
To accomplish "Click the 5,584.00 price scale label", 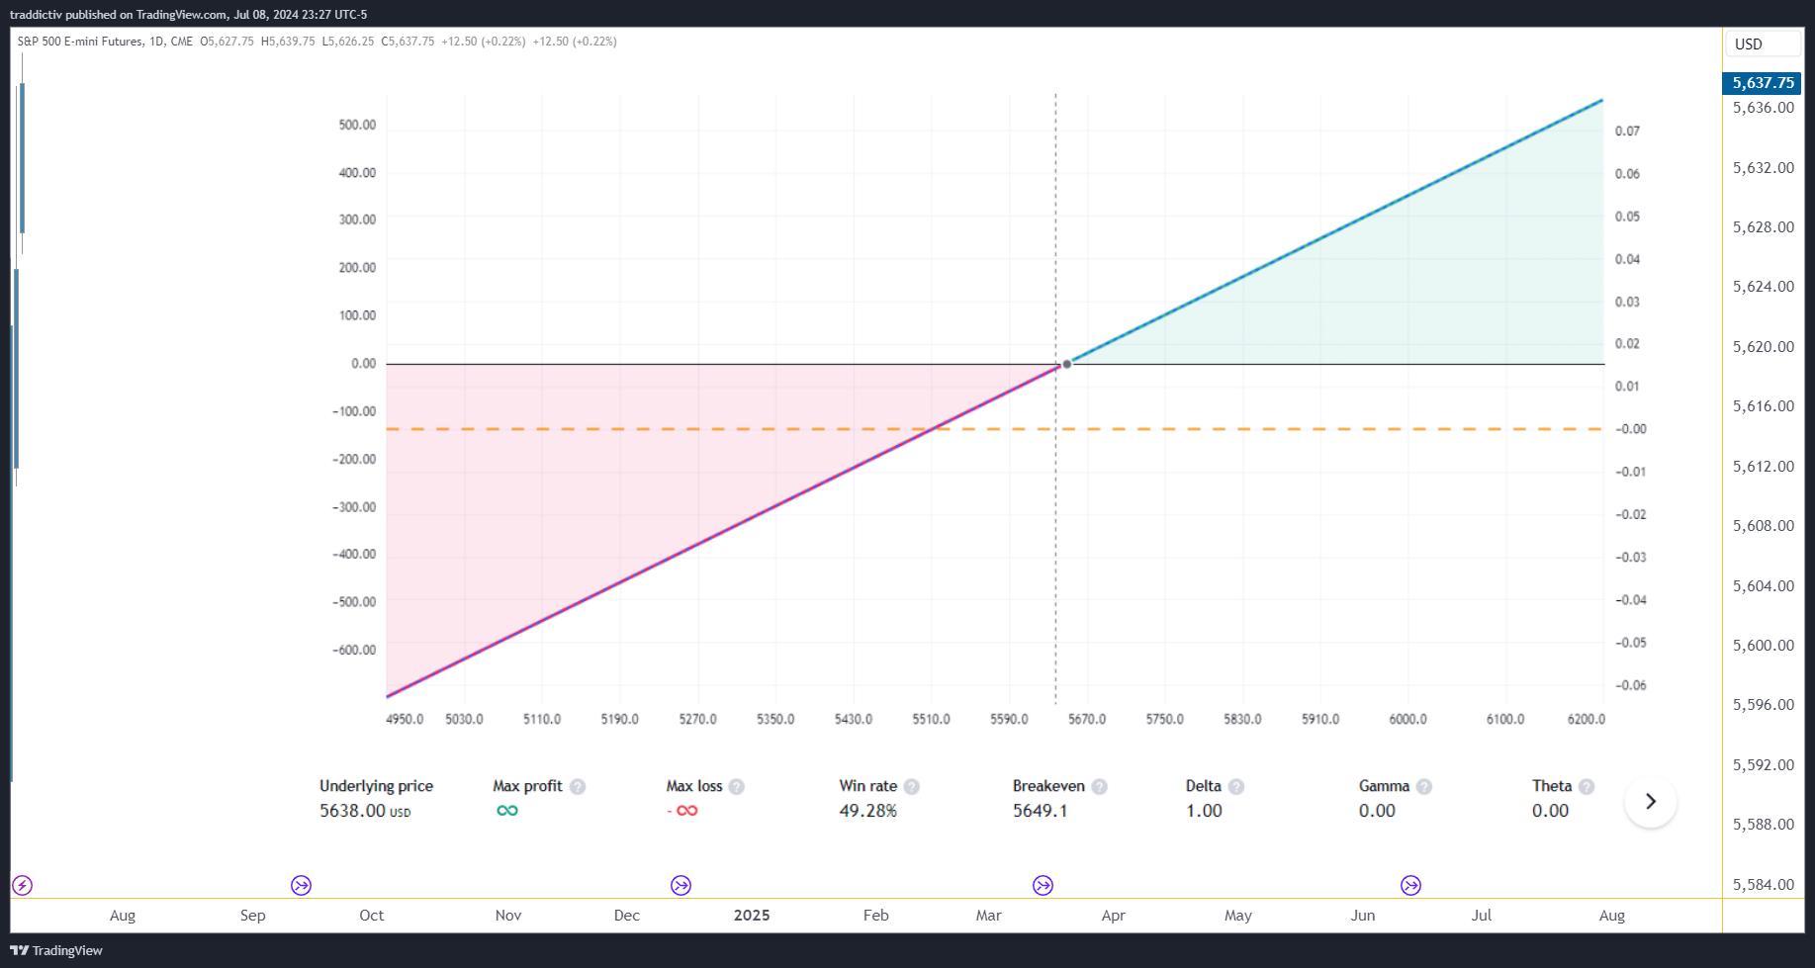I will pyautogui.click(x=1763, y=884).
